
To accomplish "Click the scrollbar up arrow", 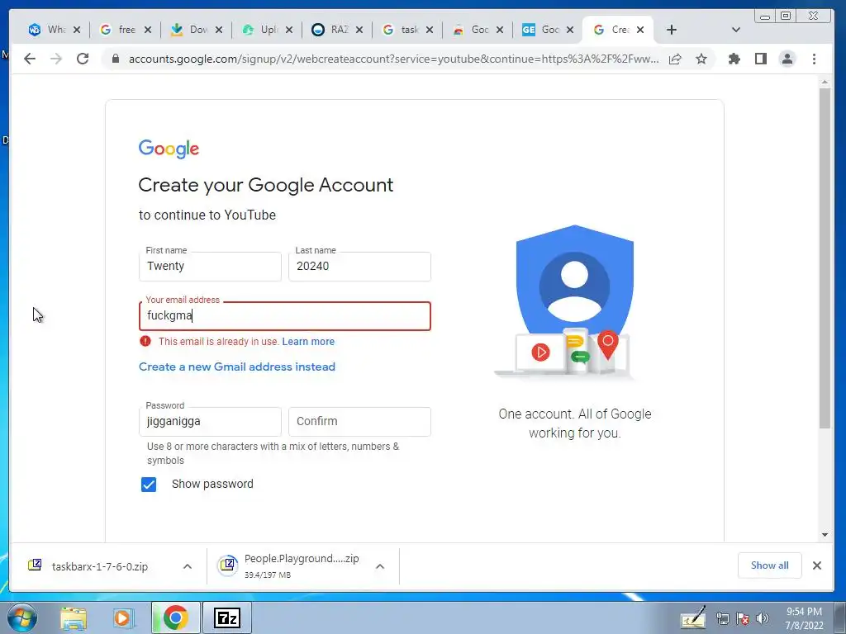I will (825, 82).
